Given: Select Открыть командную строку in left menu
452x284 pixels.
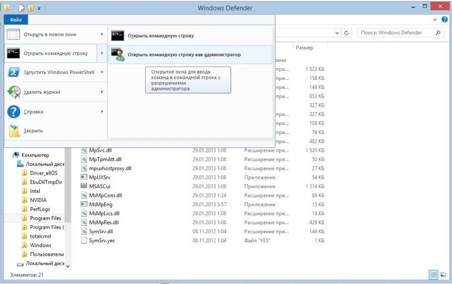Looking at the screenshot, I should tap(51, 53).
